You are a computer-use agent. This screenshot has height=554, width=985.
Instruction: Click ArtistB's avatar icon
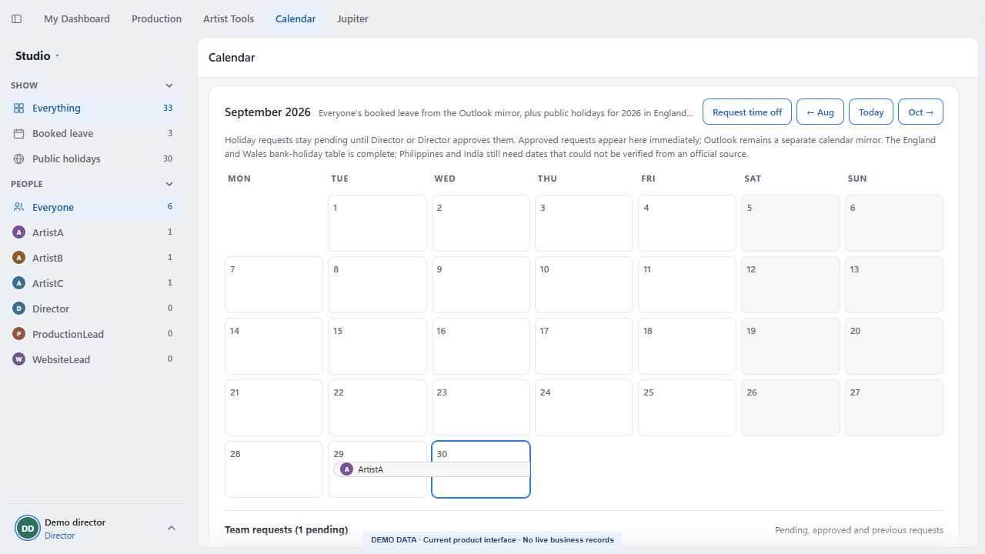click(19, 258)
